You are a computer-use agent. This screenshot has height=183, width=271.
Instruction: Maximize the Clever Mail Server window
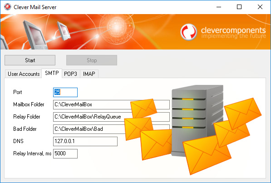239,7
